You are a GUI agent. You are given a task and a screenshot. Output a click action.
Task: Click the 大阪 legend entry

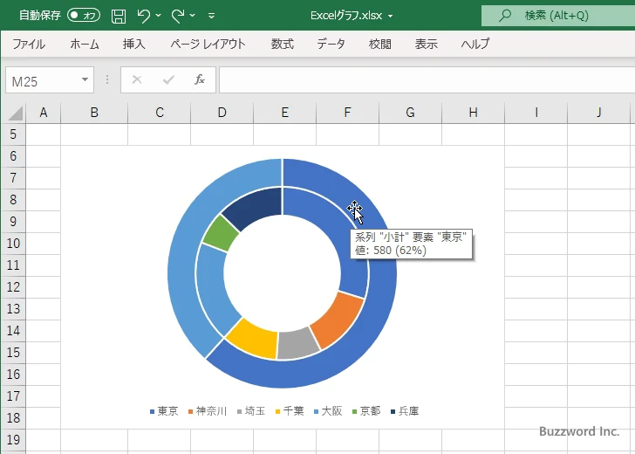[x=328, y=411]
